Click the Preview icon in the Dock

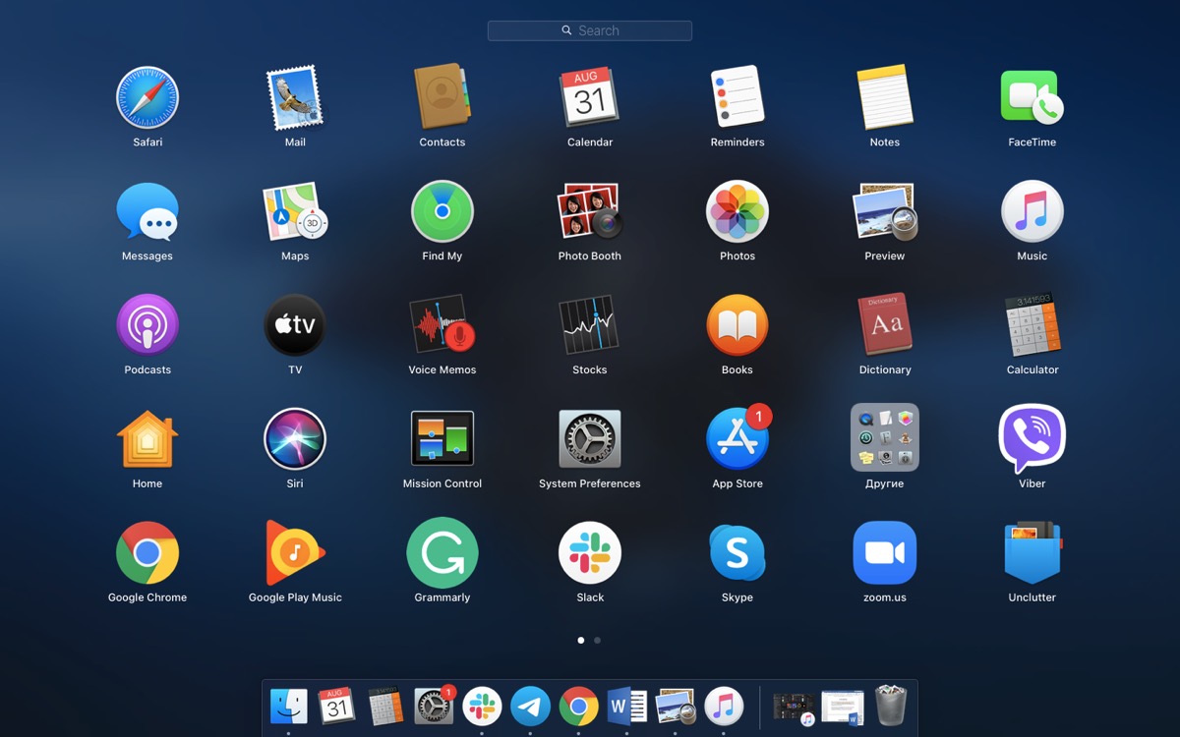pyautogui.click(x=676, y=706)
